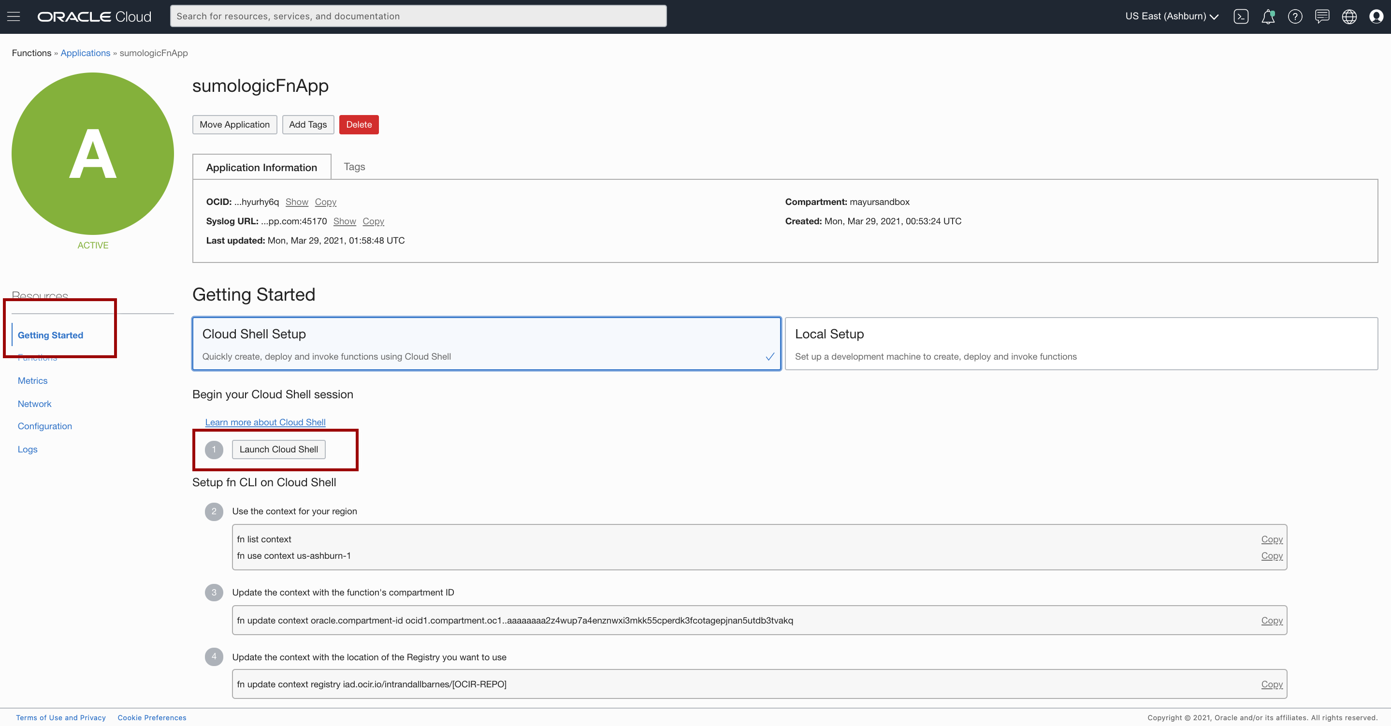
Task: Select the Local Setup option
Action: tap(1081, 344)
